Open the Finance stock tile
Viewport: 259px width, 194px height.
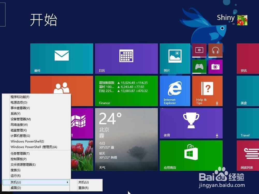126,91
